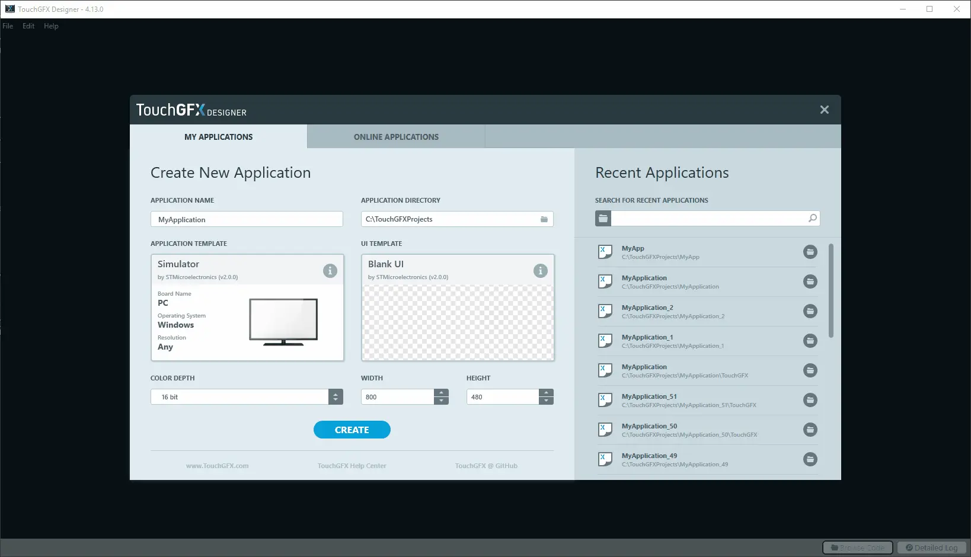
Task: Click MyApplication_50 project file icon
Action: 605,430
